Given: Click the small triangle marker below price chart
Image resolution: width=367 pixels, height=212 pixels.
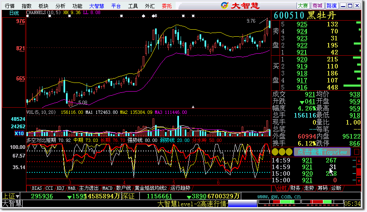Looking at the screenshot, I should [x=193, y=107].
